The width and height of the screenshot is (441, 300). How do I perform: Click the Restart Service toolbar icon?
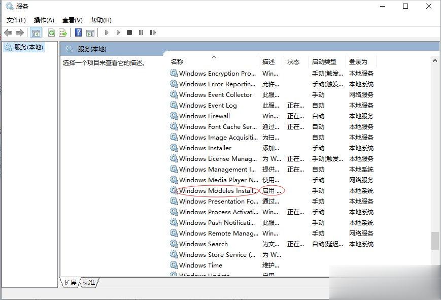point(153,32)
